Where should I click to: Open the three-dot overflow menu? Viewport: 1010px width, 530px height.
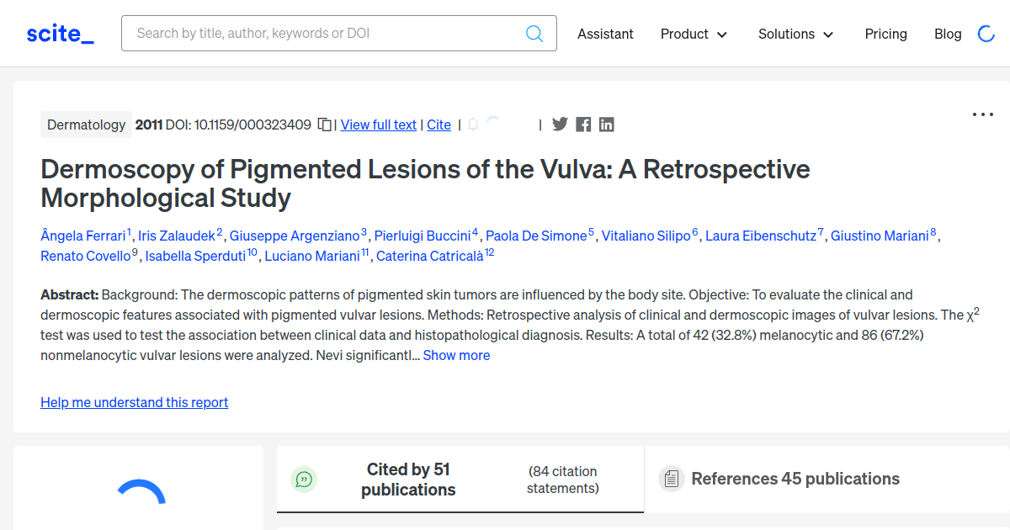pyautogui.click(x=982, y=114)
